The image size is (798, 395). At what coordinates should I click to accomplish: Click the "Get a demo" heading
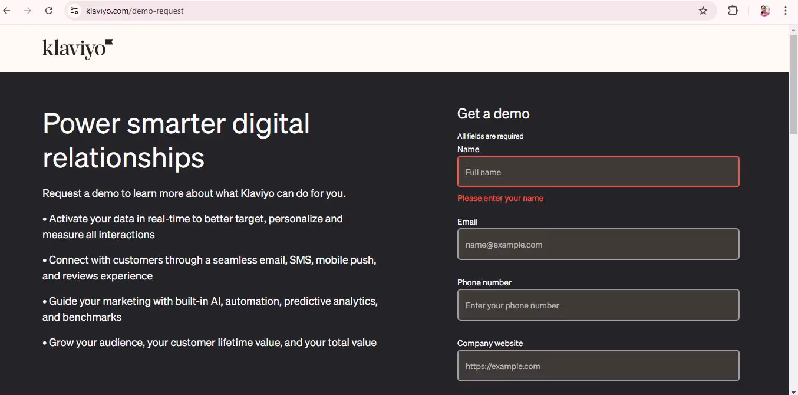tap(493, 114)
